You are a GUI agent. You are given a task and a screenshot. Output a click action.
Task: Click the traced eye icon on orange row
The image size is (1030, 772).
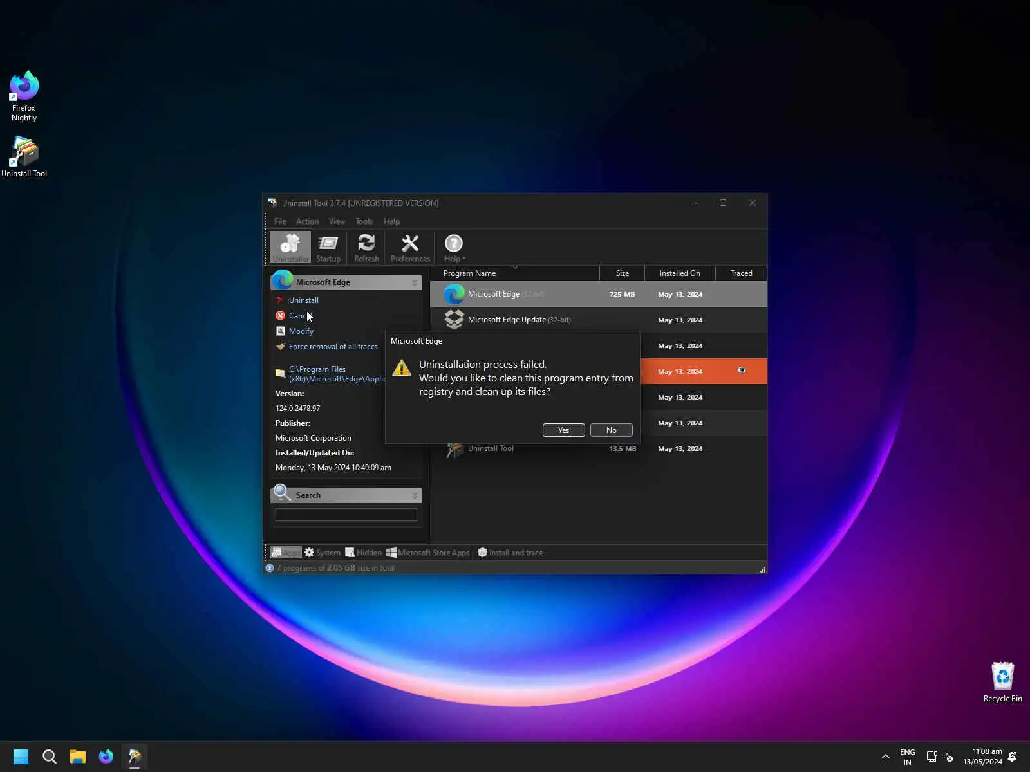click(742, 371)
